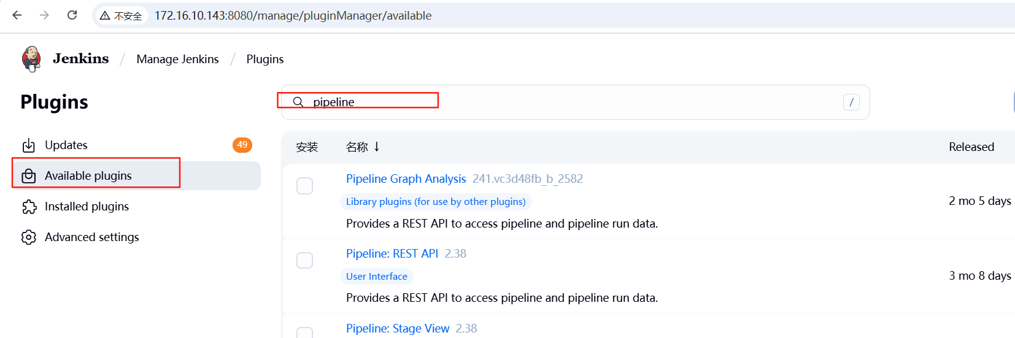Click the 安装 column header
The image size is (1015, 338).
307,147
